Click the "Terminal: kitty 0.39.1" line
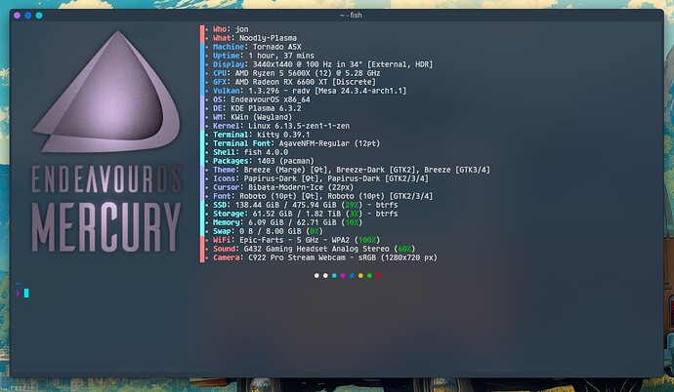This screenshot has width=674, height=392. tap(262, 135)
